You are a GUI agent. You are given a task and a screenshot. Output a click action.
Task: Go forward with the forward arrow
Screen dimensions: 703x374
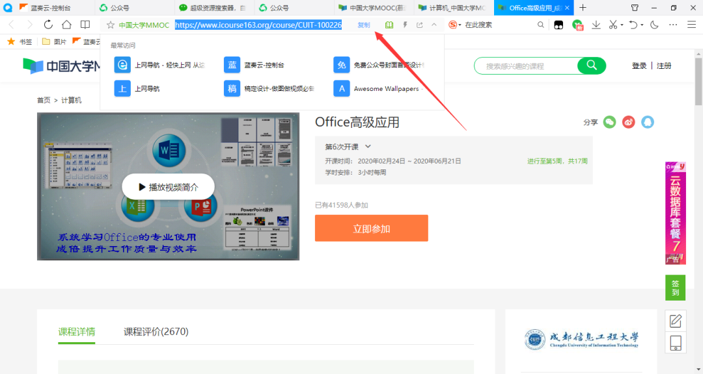coord(29,25)
